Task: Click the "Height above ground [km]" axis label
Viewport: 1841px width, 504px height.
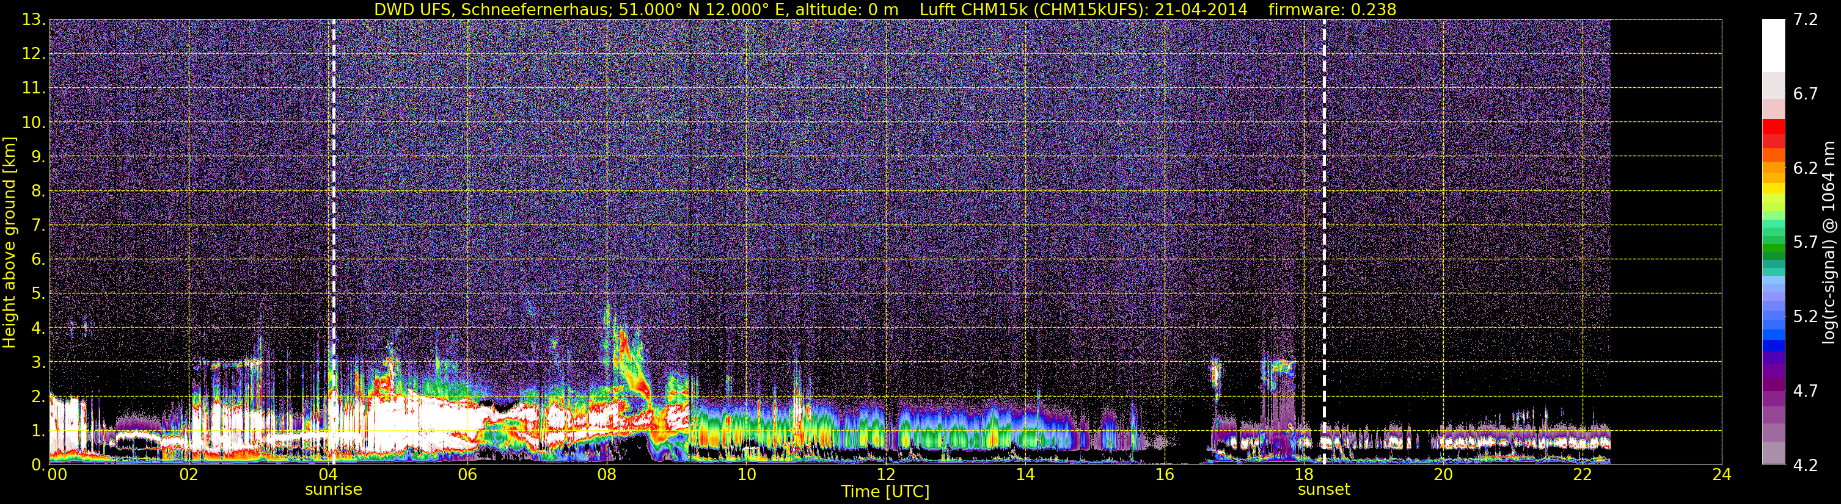Action: 9,243
